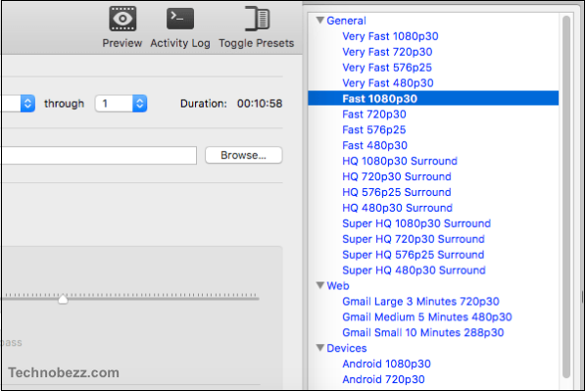Image resolution: width=586 pixels, height=391 pixels.
Task: Select Android 1080p30 device preset
Action: [x=387, y=364]
